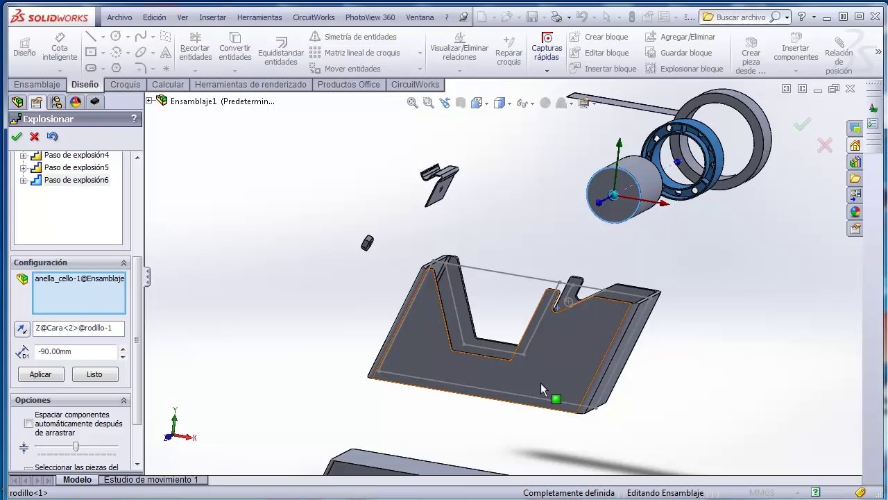Expand the Paso de explosión5 tree node

[24, 168]
